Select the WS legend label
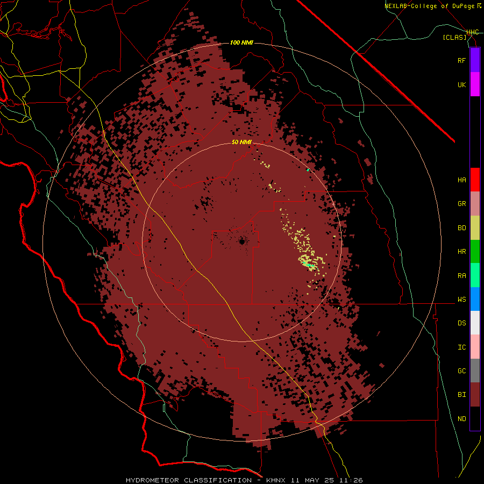 tap(461, 300)
